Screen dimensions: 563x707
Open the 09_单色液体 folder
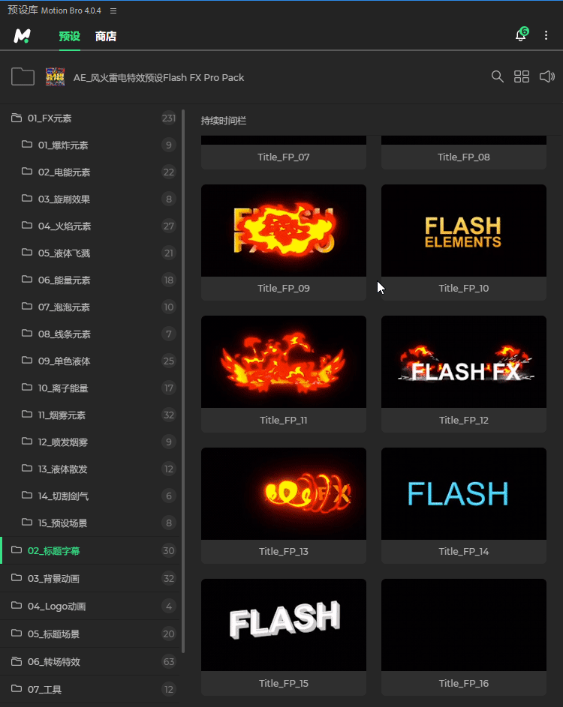pos(90,361)
